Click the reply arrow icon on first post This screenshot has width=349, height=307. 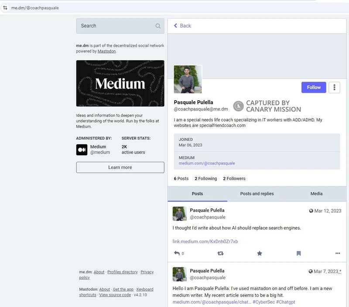coord(177,253)
